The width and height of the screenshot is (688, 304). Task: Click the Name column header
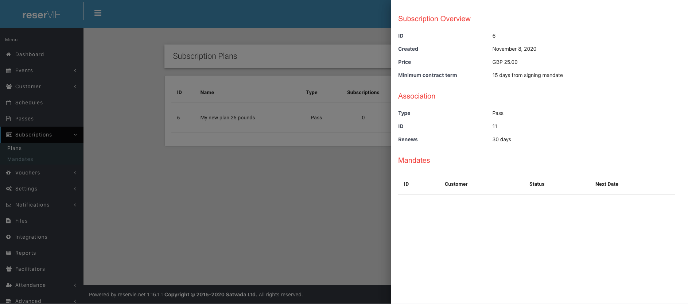tap(207, 92)
